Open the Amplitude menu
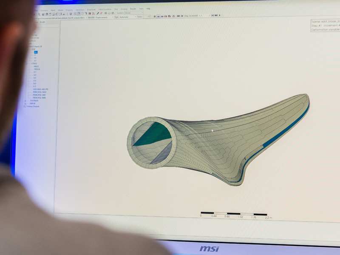Viewport: 340px width, 255px height. [x=91, y=9]
